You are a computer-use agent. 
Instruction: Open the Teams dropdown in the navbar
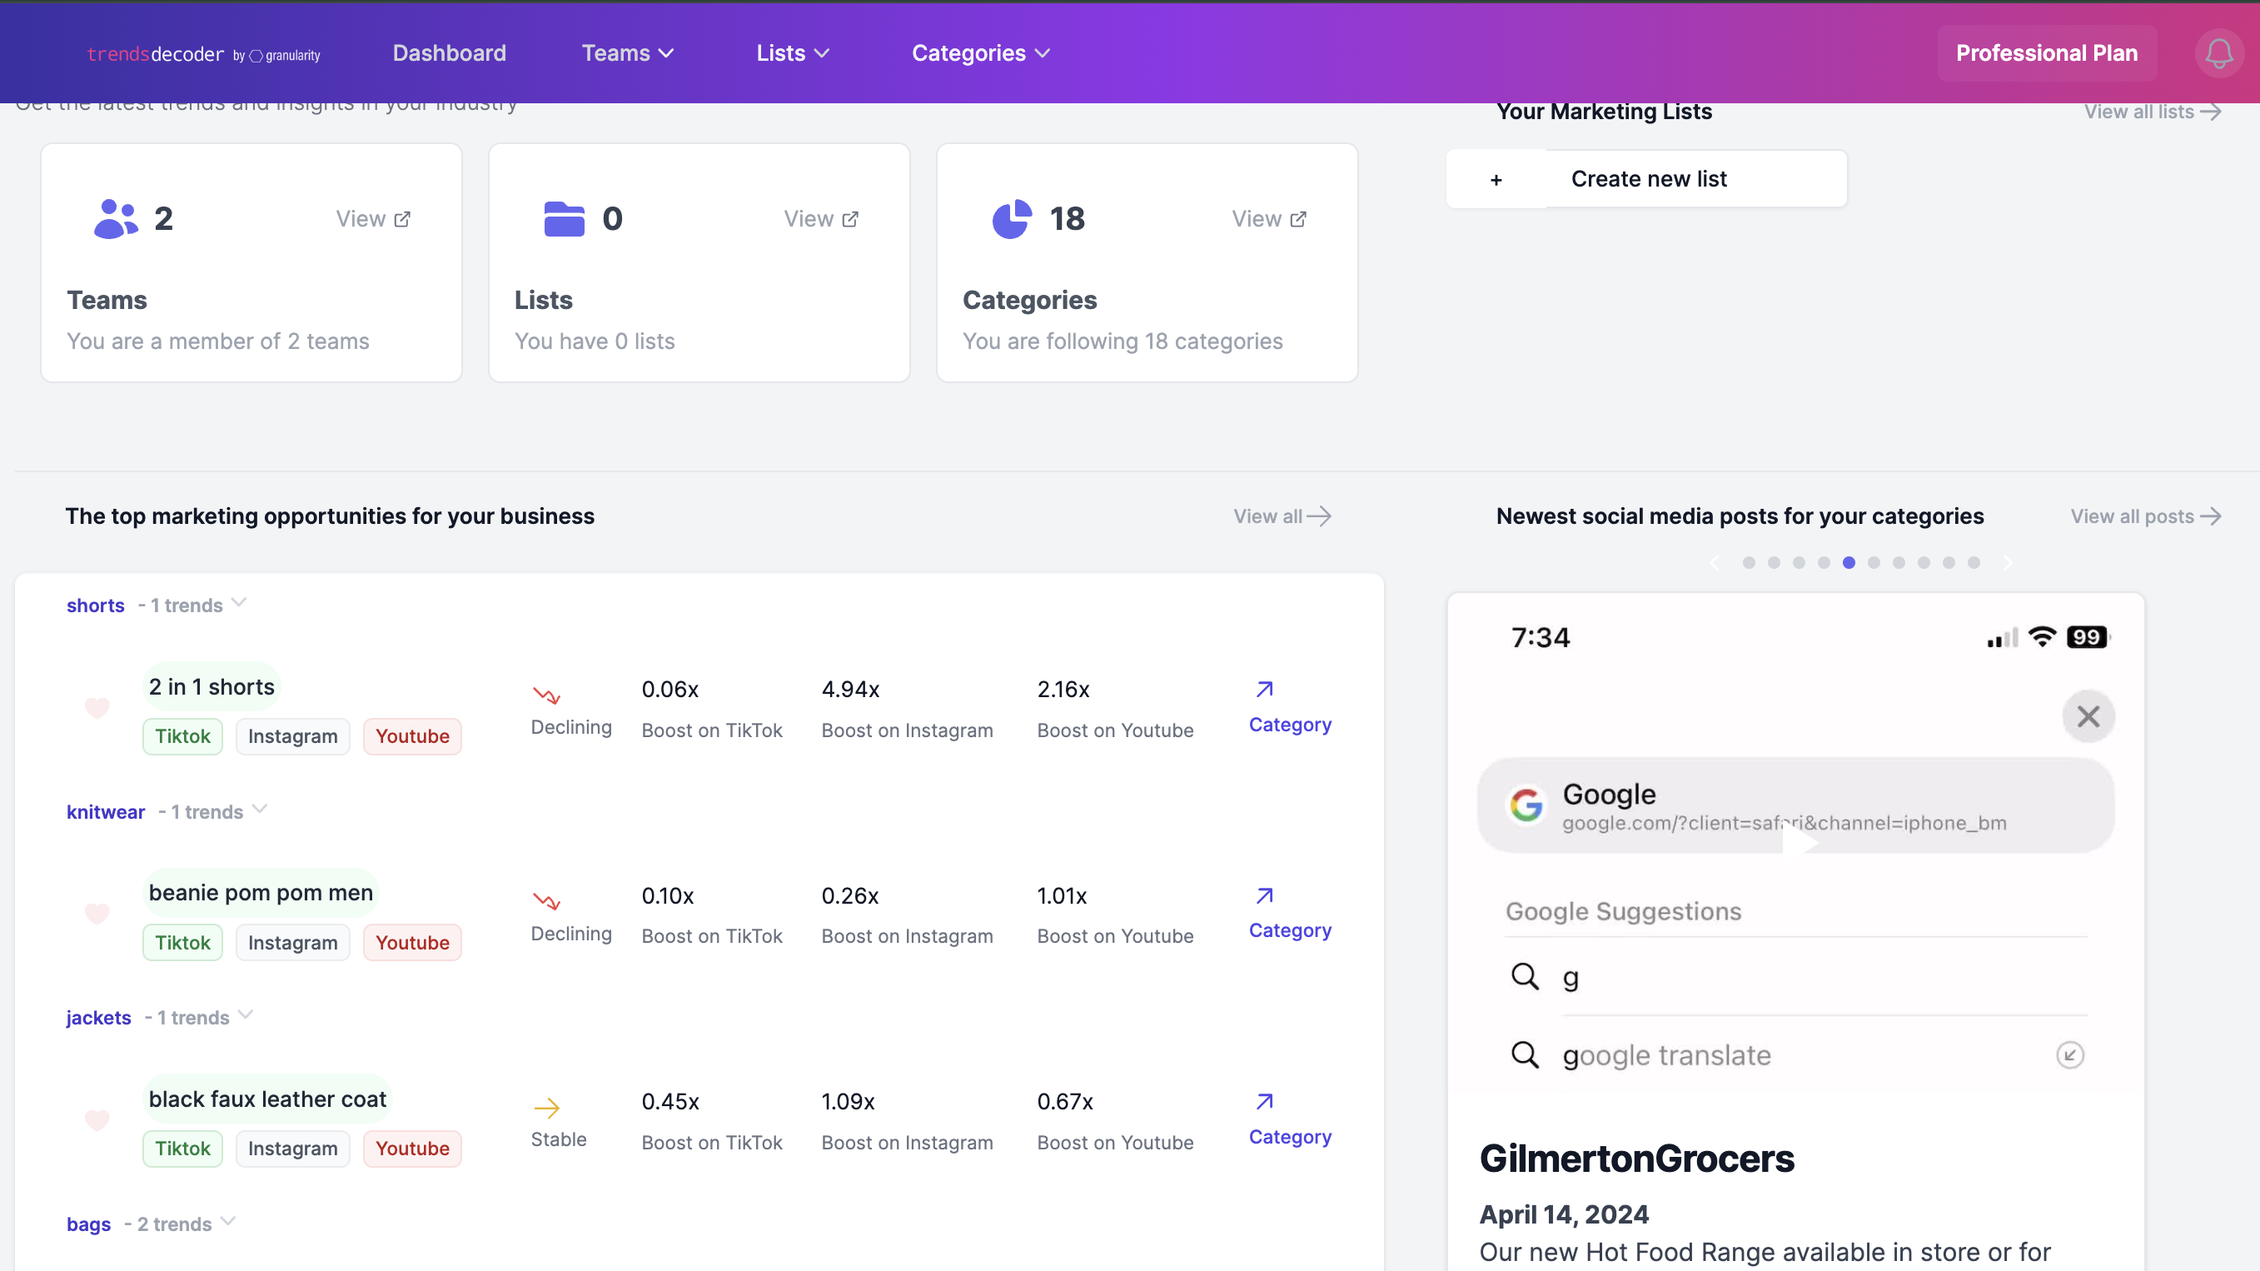tap(627, 53)
